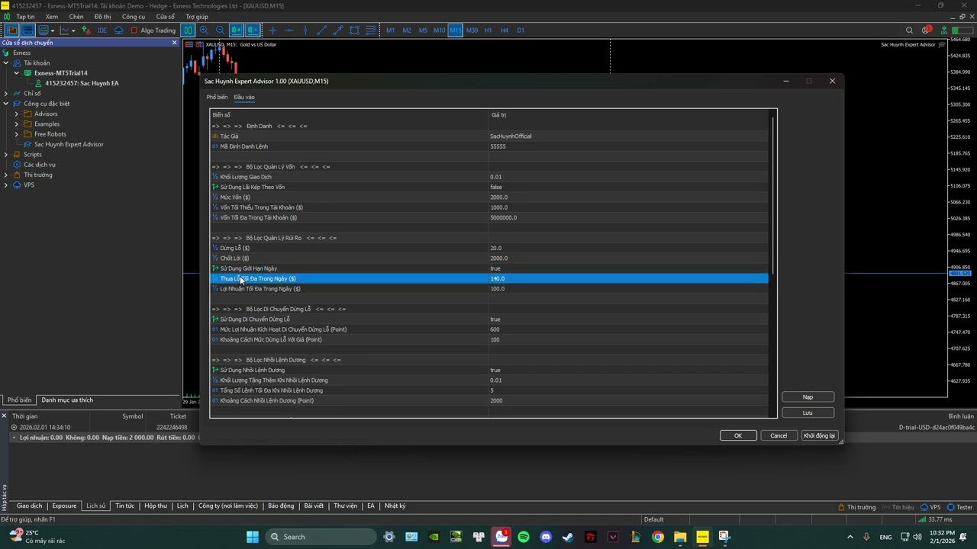Open the Đồ thị menu

coord(102,17)
